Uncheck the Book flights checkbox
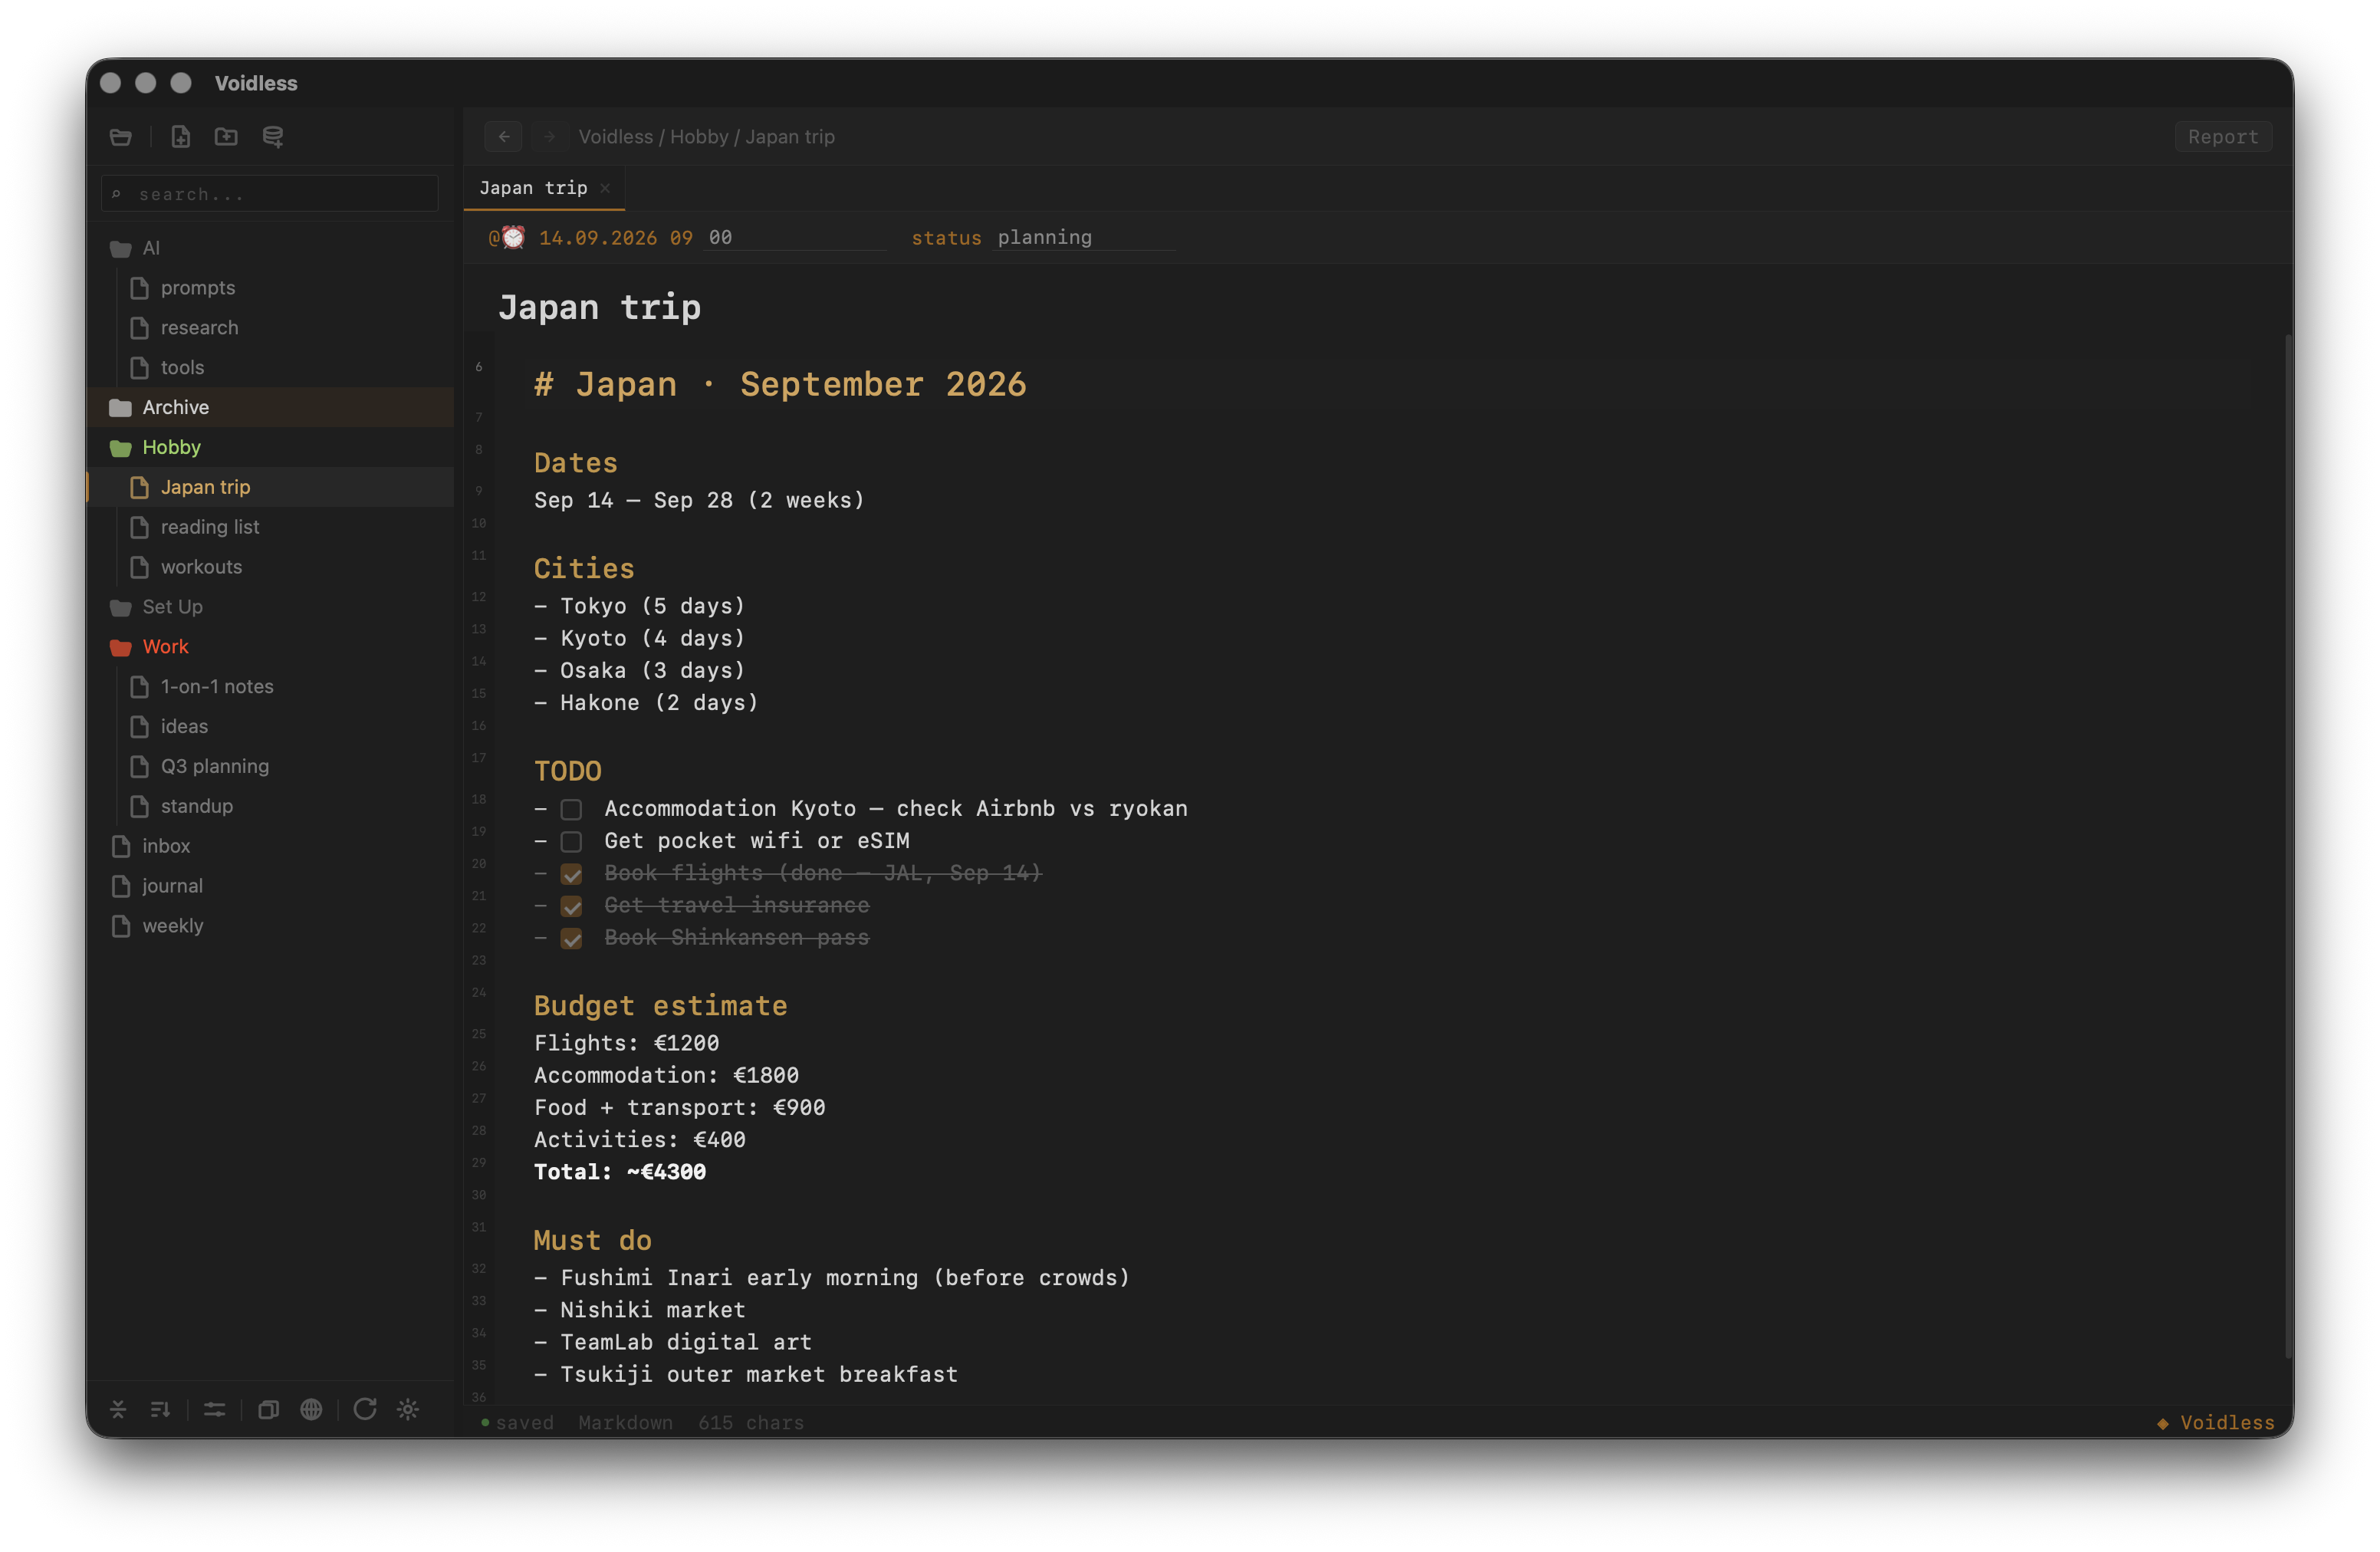This screenshot has width=2380, height=1552. pyautogui.click(x=571, y=874)
